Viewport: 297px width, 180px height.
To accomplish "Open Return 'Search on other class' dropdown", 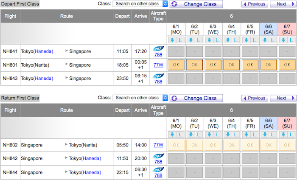I will 140,98.
